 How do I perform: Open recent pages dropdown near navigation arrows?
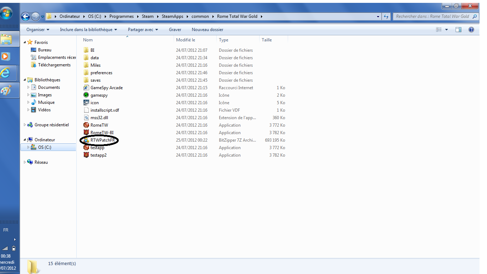click(43, 16)
